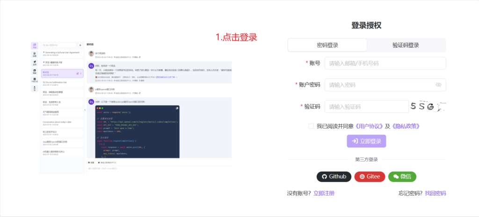
Task: Switch to 密码登录 tab
Action: pyautogui.click(x=327, y=45)
